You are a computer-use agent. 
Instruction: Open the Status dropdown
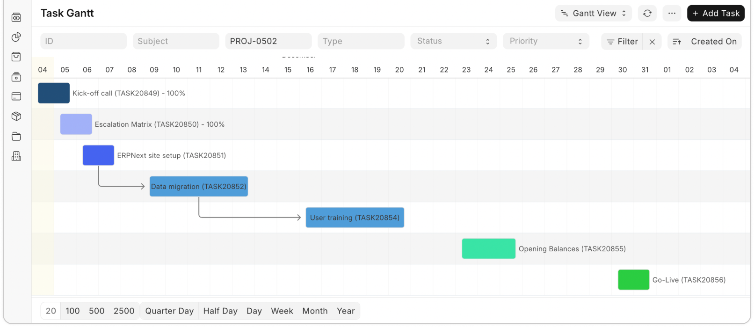pos(453,41)
